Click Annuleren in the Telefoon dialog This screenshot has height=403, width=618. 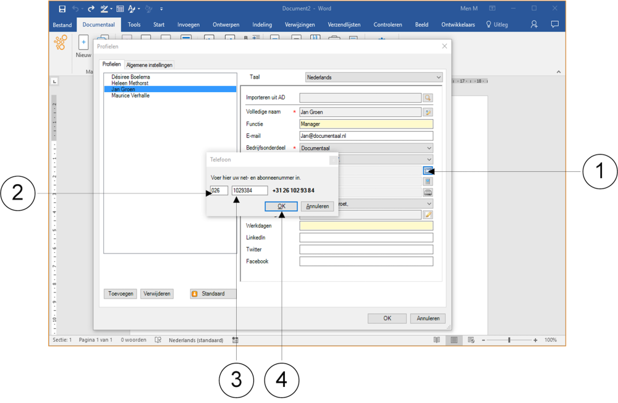pos(317,206)
